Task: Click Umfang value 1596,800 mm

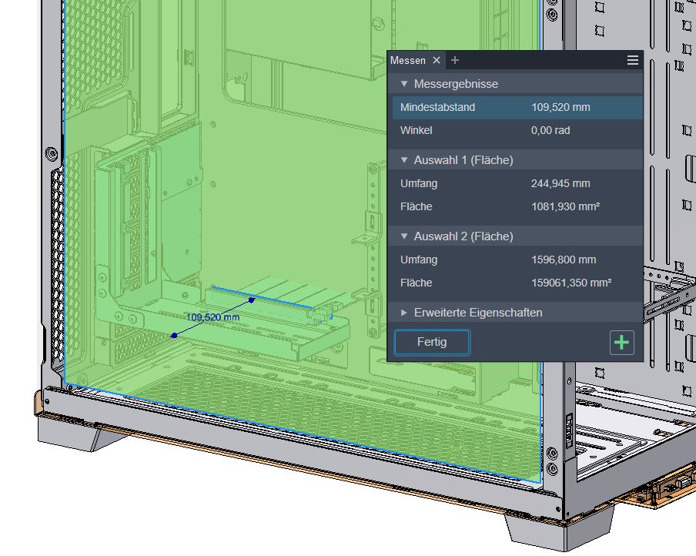Action: (564, 260)
